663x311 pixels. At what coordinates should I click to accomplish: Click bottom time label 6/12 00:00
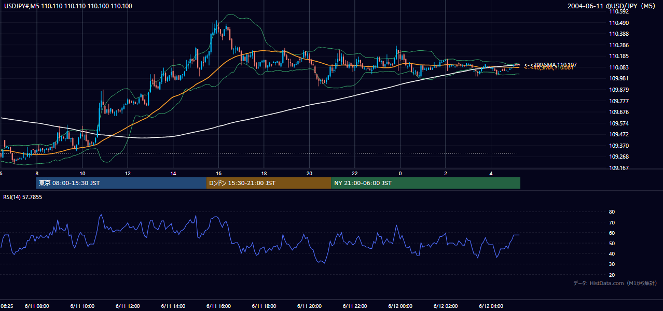(400, 306)
